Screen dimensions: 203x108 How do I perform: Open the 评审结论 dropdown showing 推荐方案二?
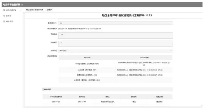click(116, 51)
